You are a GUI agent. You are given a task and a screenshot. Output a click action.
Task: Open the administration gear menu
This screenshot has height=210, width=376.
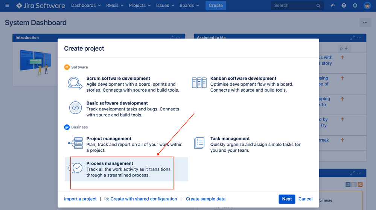tap(355, 5)
